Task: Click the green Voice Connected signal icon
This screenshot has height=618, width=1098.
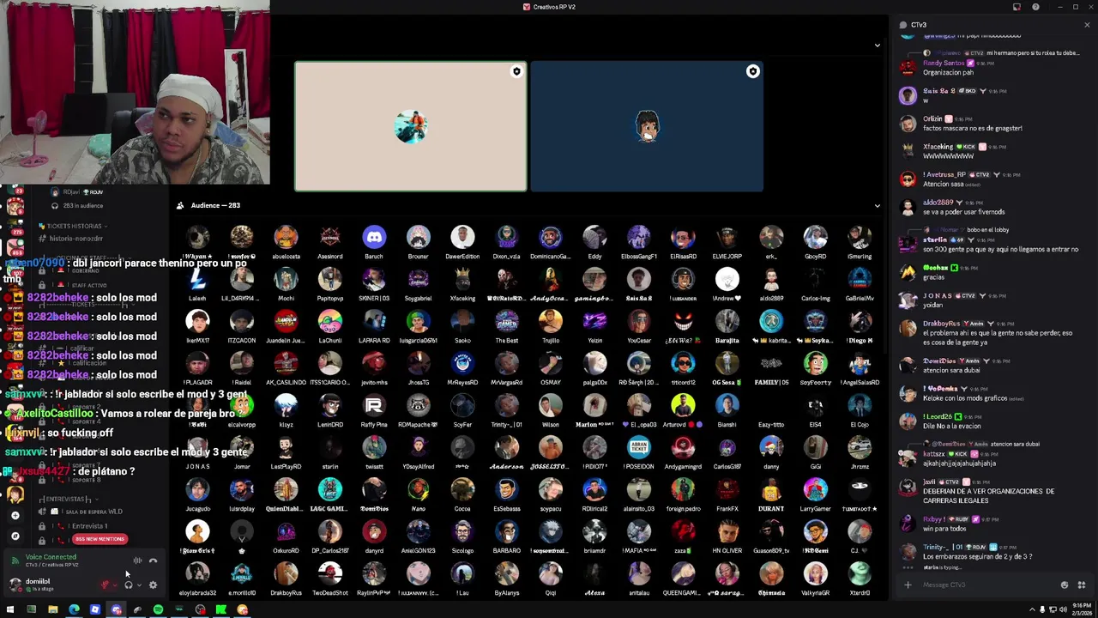Action: [x=15, y=560]
